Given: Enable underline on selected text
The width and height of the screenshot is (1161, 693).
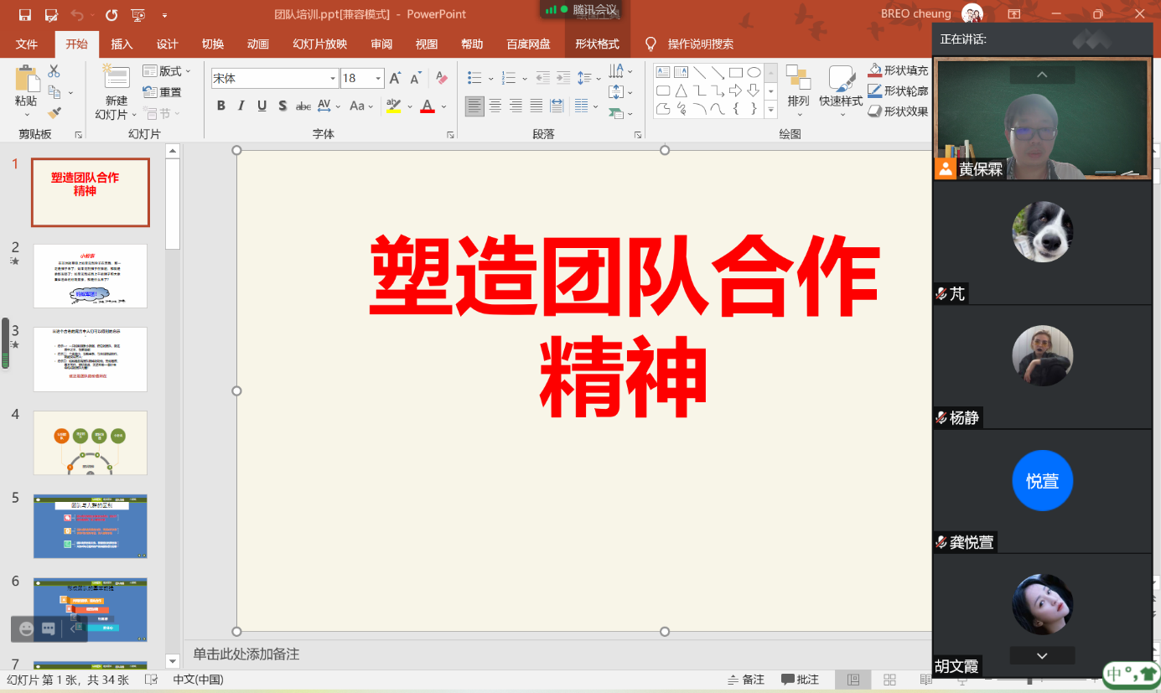Looking at the screenshot, I should click(262, 106).
